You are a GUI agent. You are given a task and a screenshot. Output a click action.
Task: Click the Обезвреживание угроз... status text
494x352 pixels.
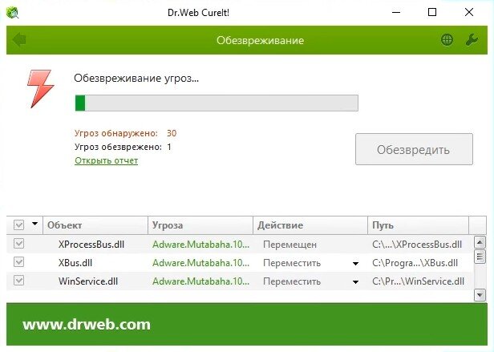click(x=136, y=78)
